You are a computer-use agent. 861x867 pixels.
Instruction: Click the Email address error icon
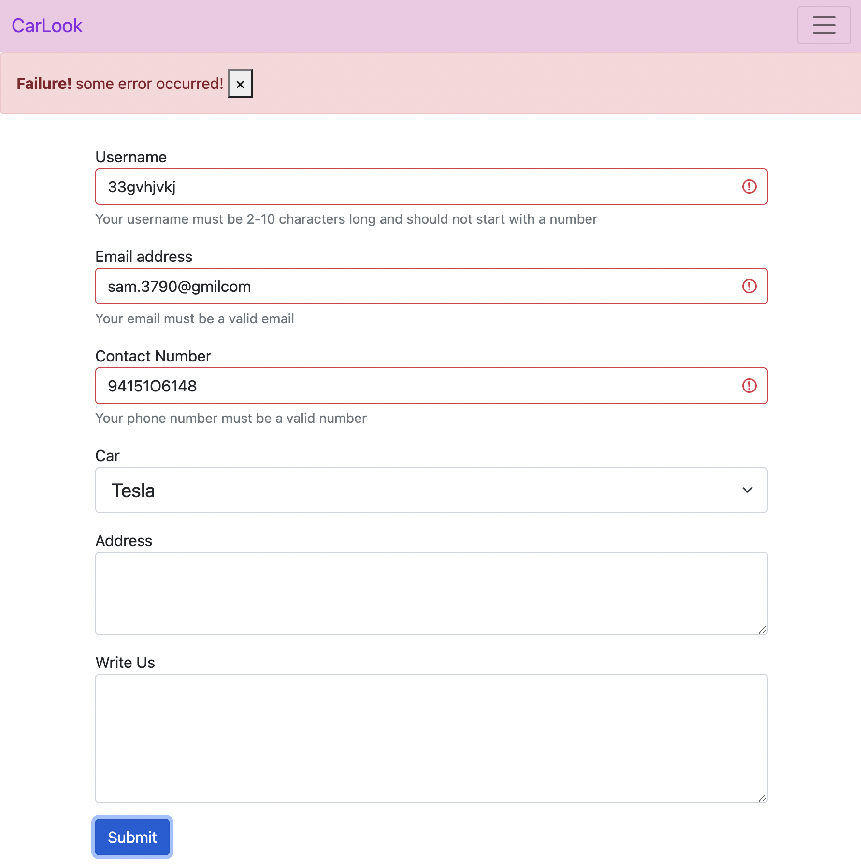click(749, 286)
